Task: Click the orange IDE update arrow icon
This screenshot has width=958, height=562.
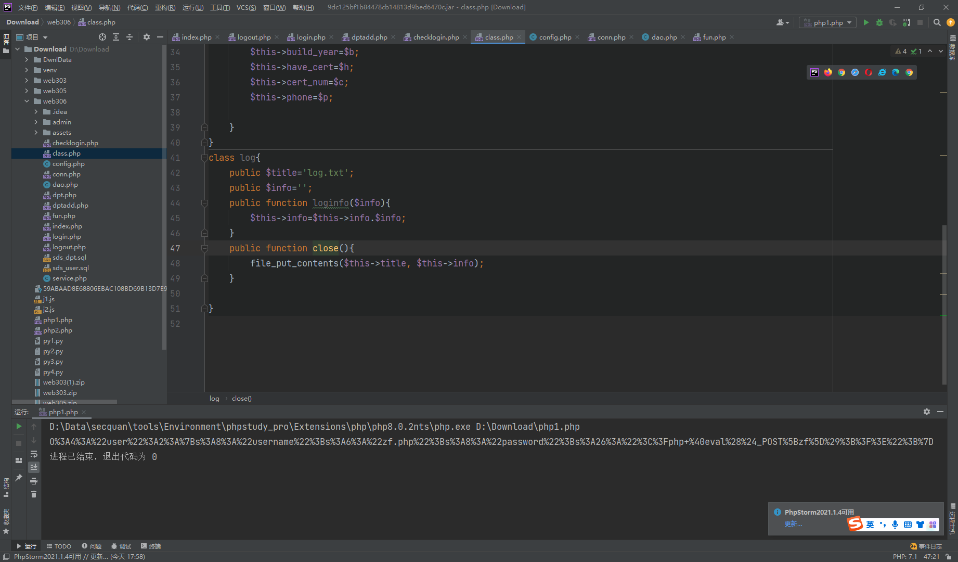Action: point(951,22)
